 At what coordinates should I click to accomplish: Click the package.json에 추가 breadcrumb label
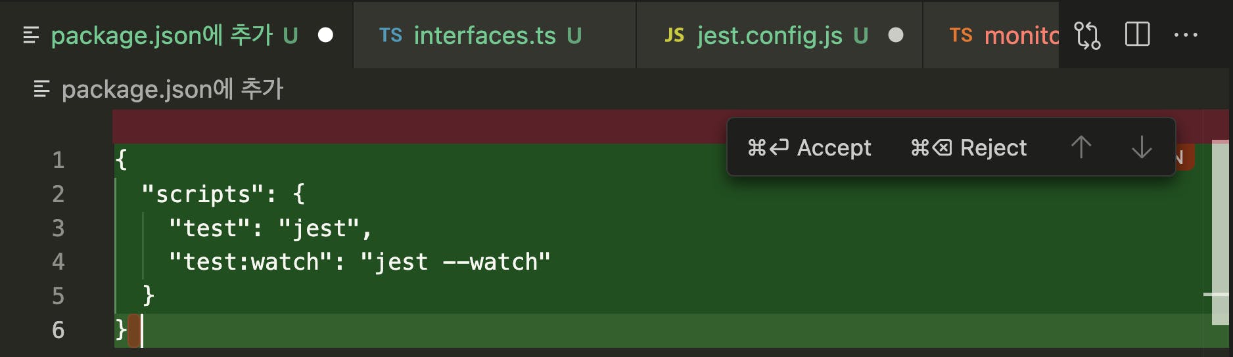(172, 89)
